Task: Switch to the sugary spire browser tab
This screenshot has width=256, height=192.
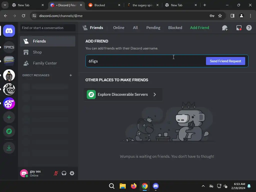Action: (x=143, y=5)
